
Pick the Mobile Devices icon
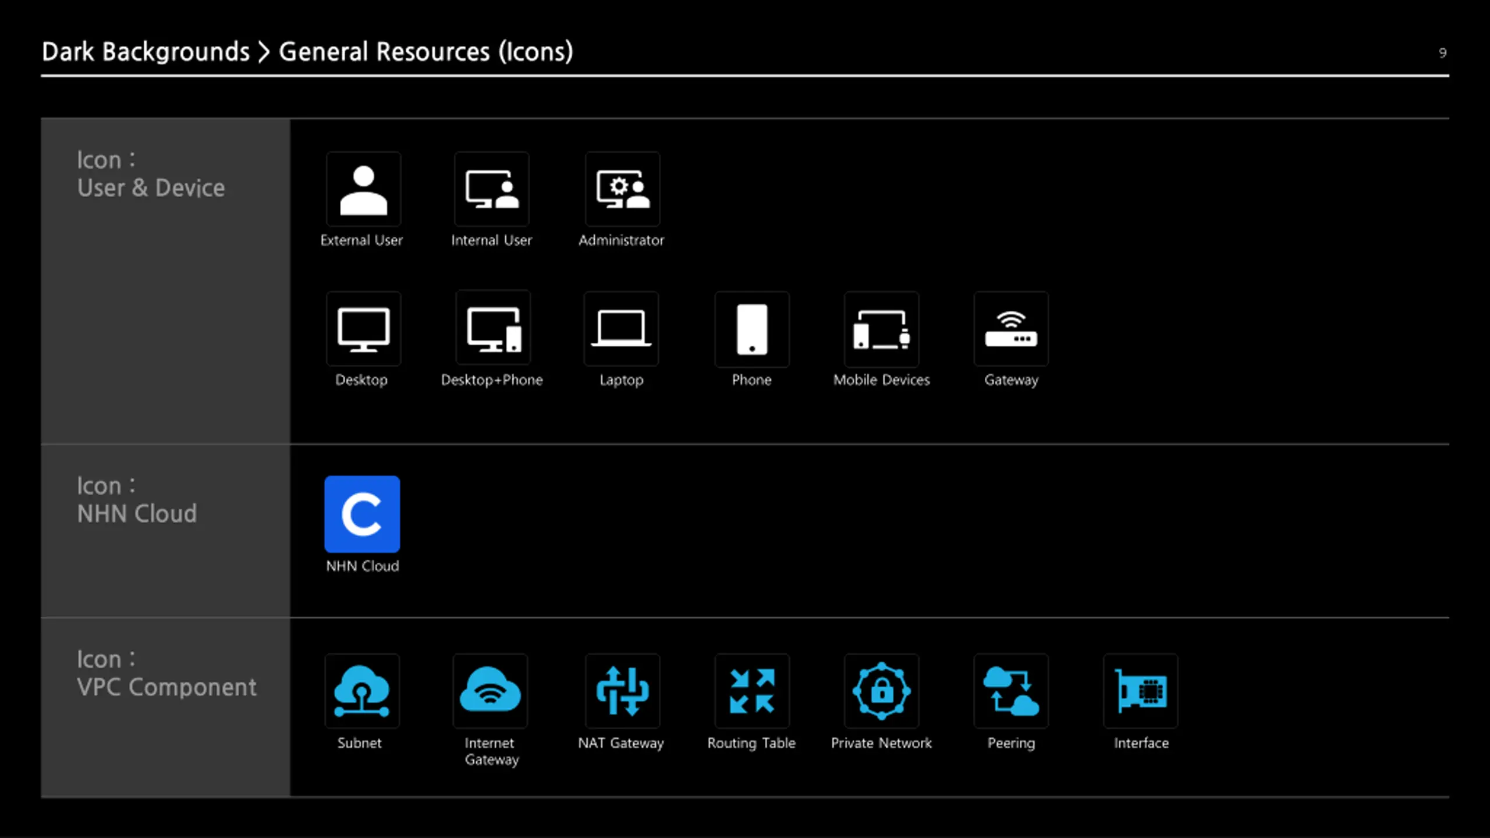tap(882, 329)
